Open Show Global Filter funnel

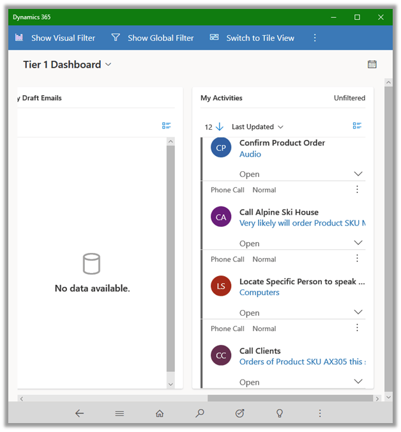[x=116, y=38]
